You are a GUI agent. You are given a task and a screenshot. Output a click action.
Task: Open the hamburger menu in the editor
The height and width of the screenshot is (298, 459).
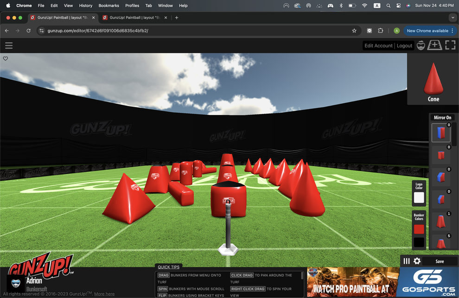tap(9, 45)
